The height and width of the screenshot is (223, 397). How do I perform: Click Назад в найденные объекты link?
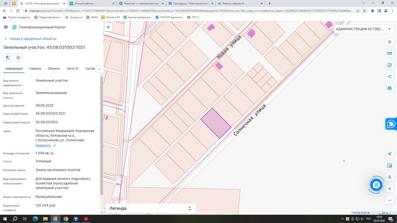(x=30, y=39)
